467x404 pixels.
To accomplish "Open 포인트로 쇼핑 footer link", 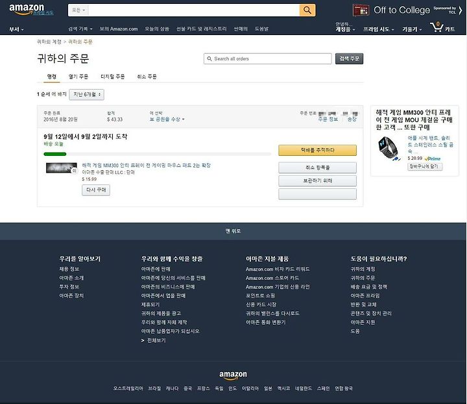I will coord(260,296).
